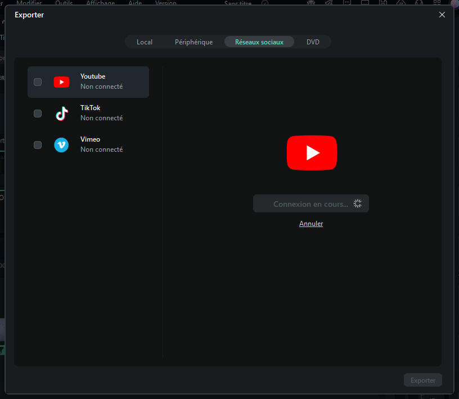Select the Vimeo platform name
Image resolution: width=459 pixels, height=399 pixels.
click(90, 139)
